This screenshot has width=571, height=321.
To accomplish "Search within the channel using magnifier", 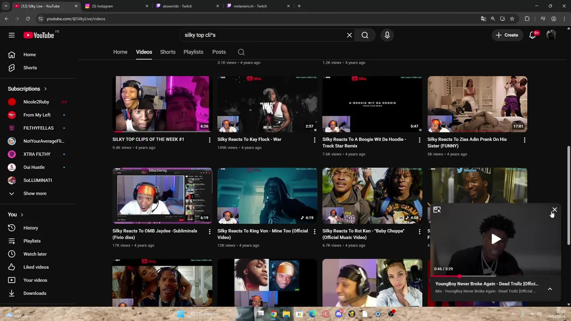I will point(241,52).
